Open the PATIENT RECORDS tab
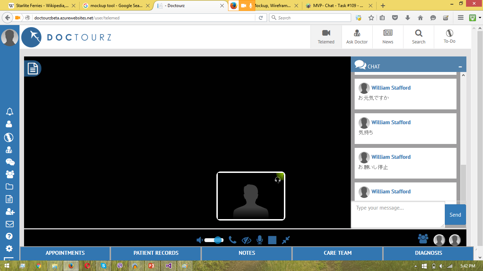Screen dimensions: 483x271 [156, 253]
